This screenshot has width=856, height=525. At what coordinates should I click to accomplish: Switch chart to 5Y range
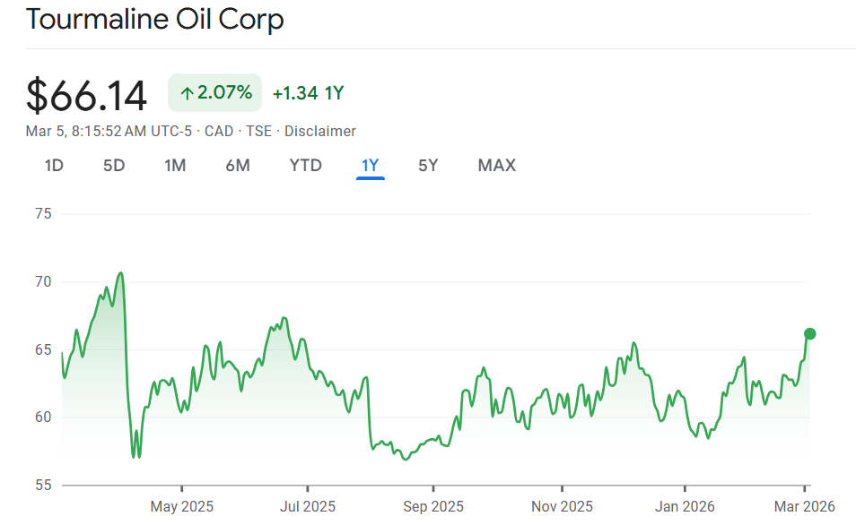click(x=428, y=166)
